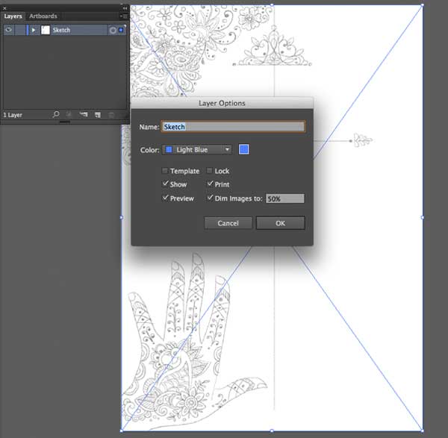
Task: Click the '1 Layer' status text
Action: [13, 115]
